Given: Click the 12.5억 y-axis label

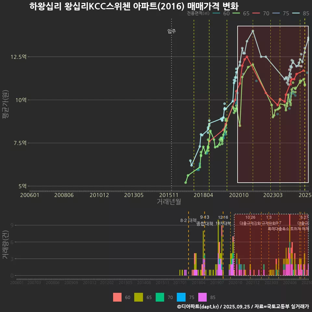Looking at the screenshot, I should pos(19,57).
